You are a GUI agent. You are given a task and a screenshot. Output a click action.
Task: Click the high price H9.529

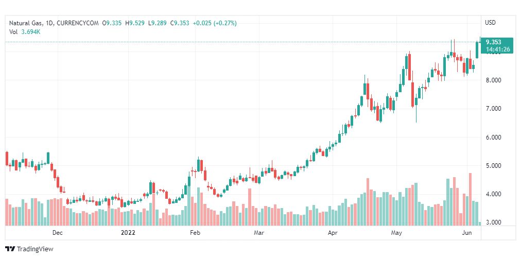(x=134, y=23)
